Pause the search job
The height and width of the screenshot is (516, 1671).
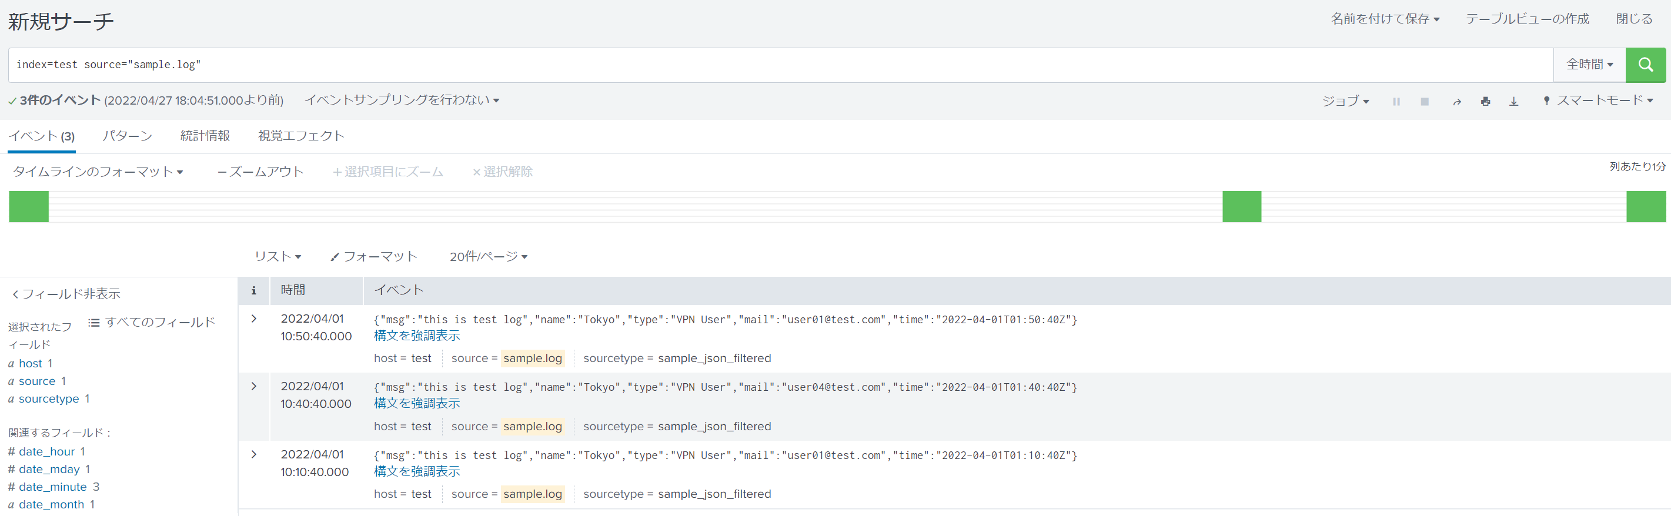[1396, 102]
